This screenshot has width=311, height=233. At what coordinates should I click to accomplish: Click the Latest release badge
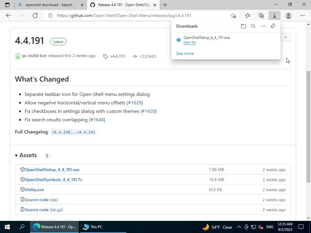pyautogui.click(x=58, y=42)
